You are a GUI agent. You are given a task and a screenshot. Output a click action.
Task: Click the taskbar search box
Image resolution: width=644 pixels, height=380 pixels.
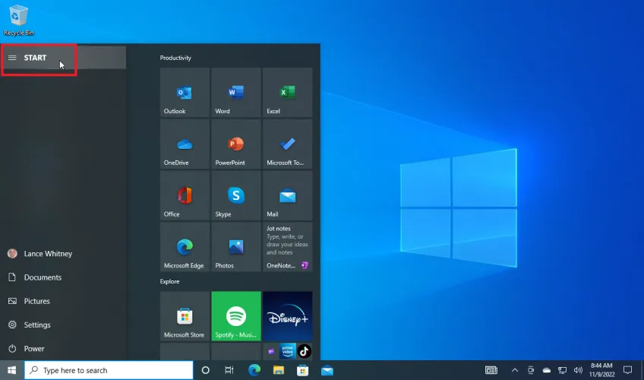tap(109, 370)
